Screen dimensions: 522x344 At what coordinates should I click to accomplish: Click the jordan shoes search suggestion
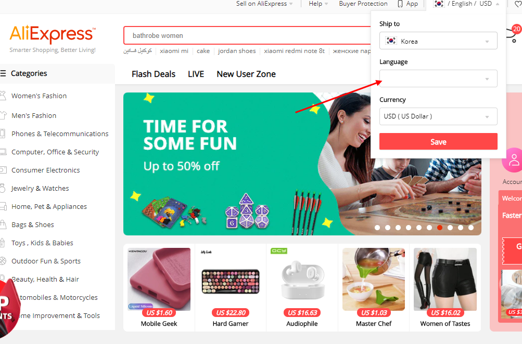(x=237, y=51)
